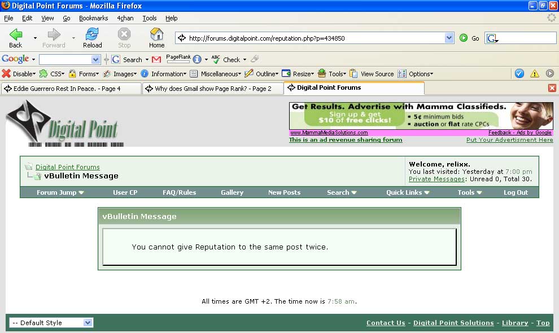Open the Quick Links menu
The image size is (559, 333).
pyautogui.click(x=408, y=192)
